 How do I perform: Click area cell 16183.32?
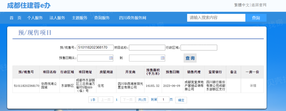153,86
